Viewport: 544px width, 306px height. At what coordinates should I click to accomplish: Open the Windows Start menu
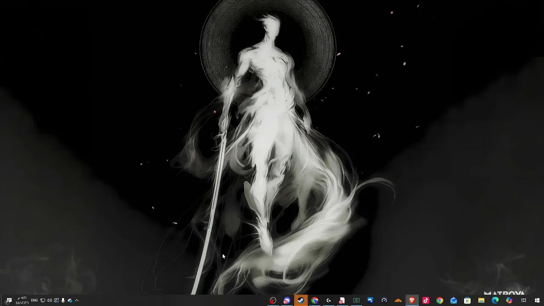537,300
